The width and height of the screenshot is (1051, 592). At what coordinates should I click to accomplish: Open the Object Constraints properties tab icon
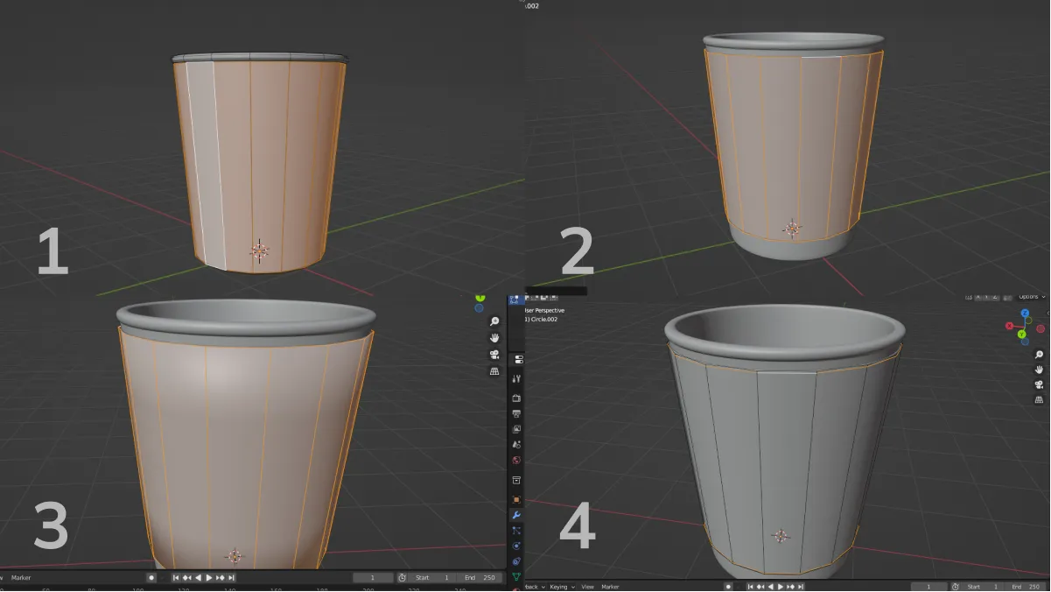pyautogui.click(x=516, y=560)
